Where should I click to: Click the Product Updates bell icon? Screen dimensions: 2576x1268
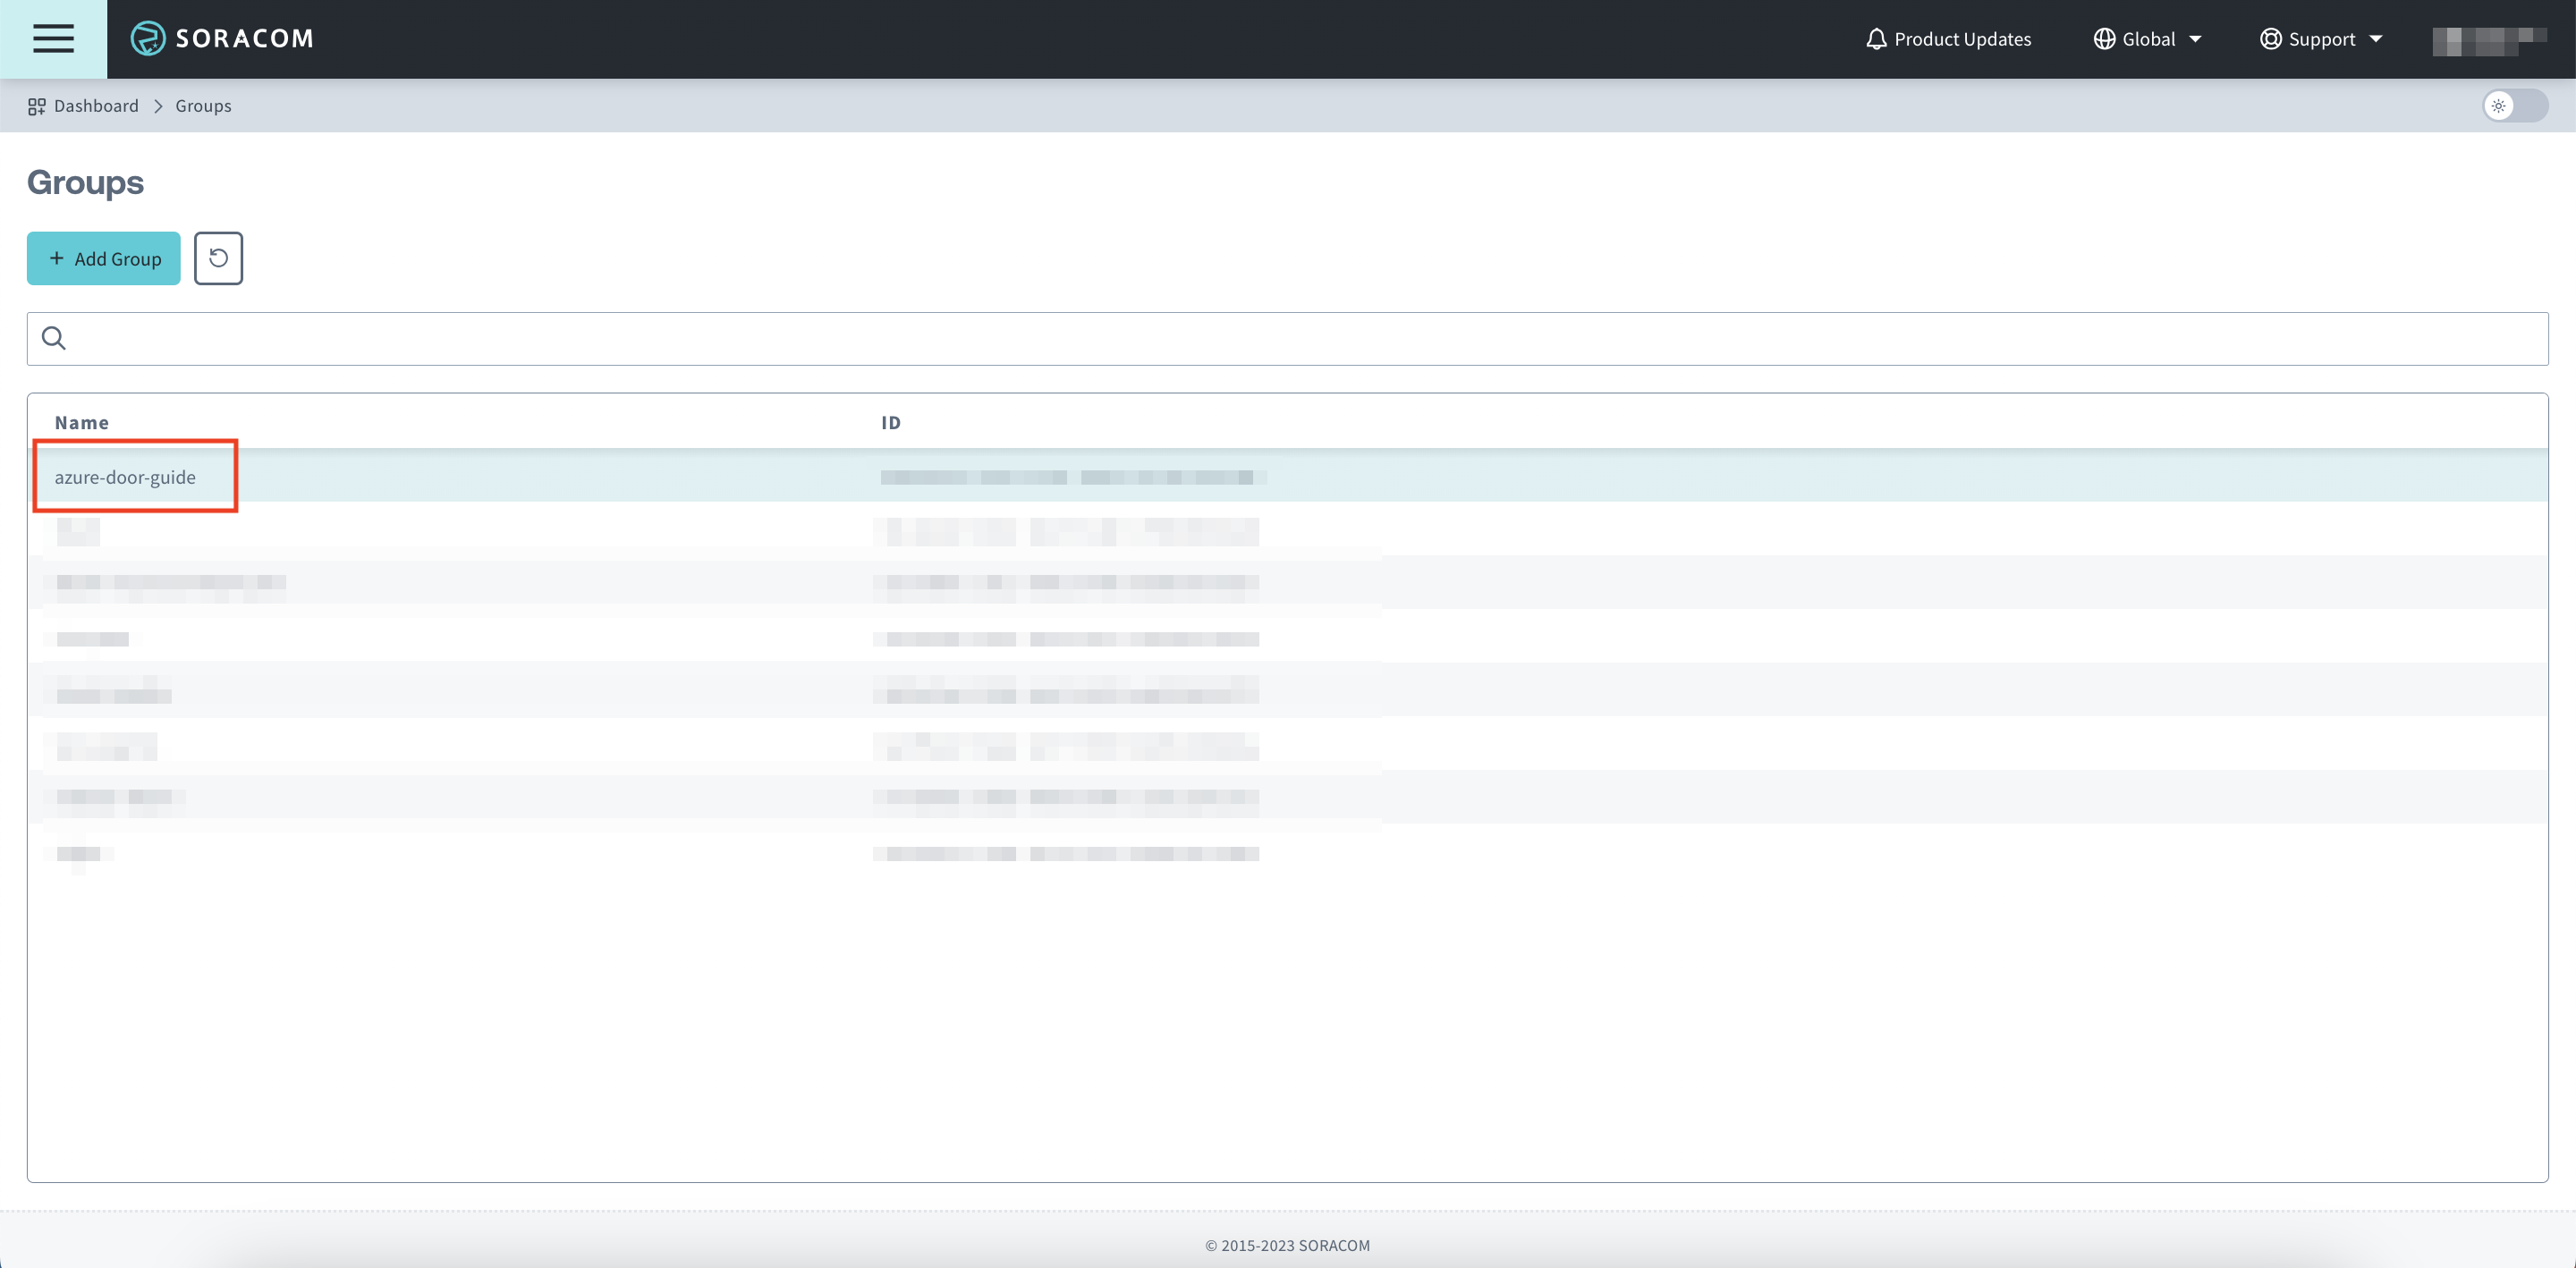pos(1876,39)
